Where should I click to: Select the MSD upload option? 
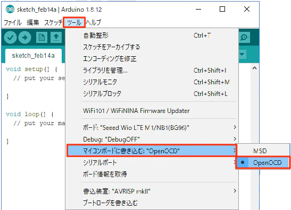pyautogui.click(x=263, y=151)
